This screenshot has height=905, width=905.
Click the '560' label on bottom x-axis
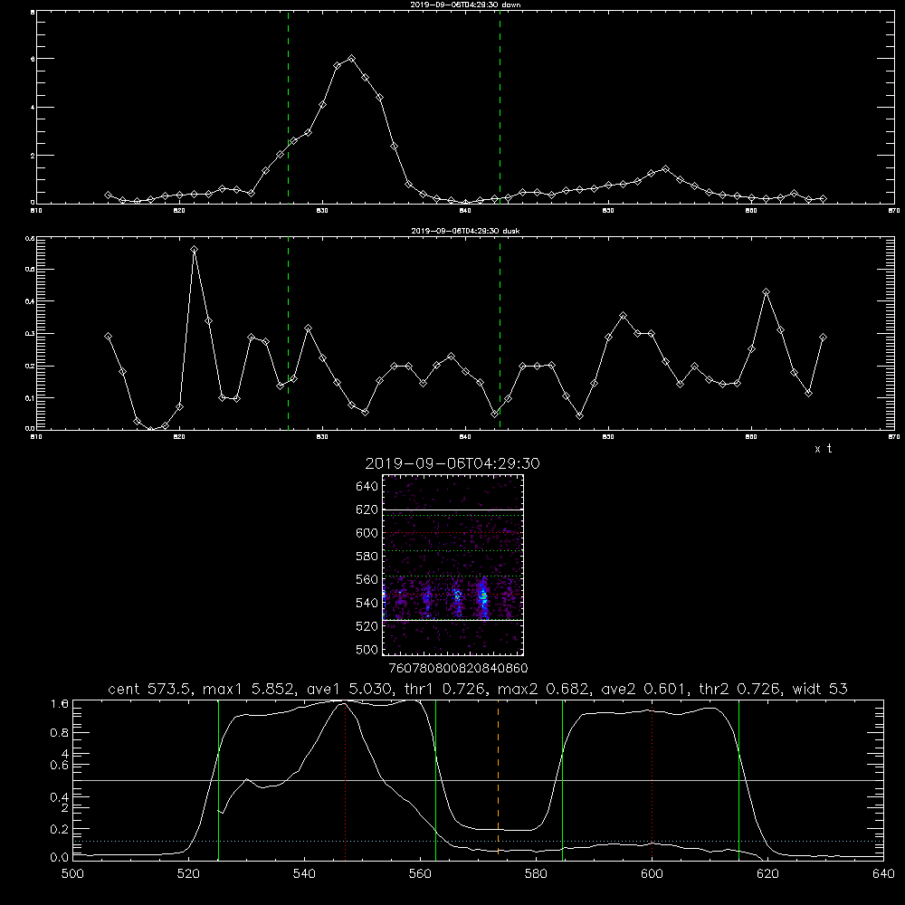point(420,874)
